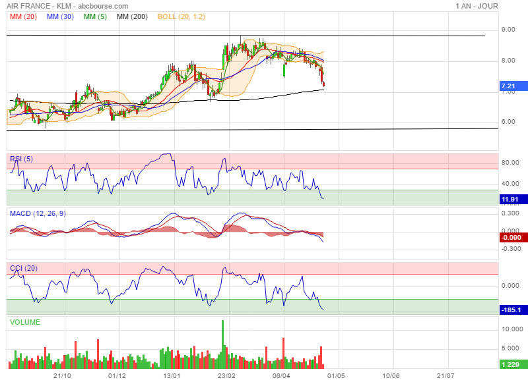
Task: Select the CCI (20) indicator label
Action: [x=23, y=267]
